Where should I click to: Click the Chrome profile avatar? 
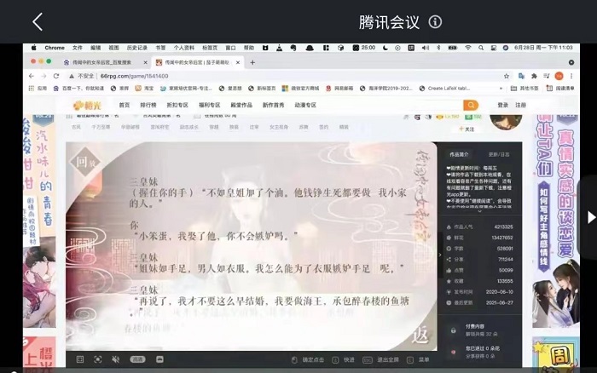click(559, 76)
